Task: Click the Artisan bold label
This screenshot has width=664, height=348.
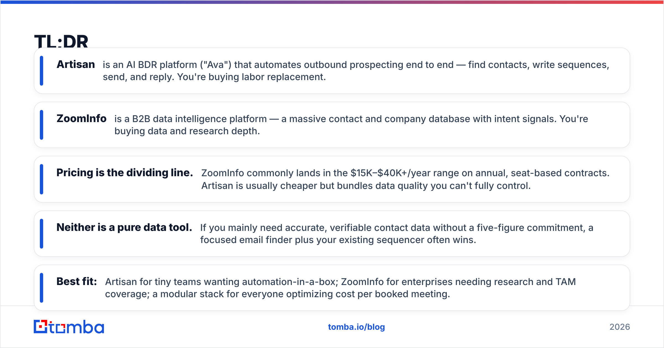Action: tap(76, 64)
